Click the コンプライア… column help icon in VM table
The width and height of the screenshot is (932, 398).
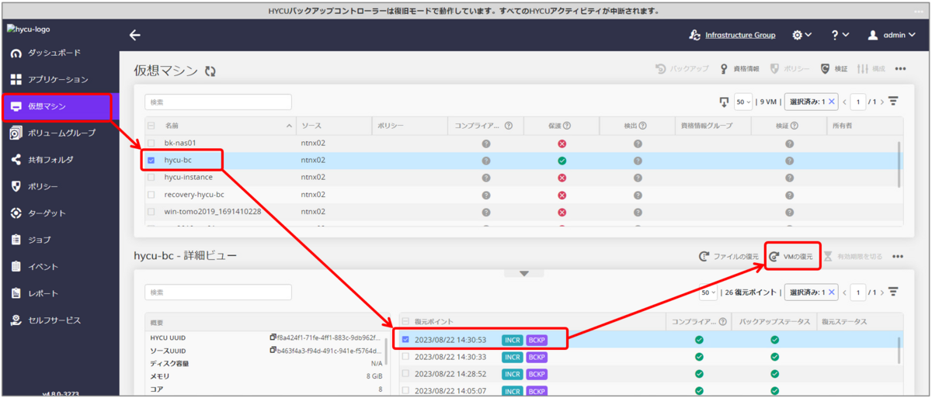coord(509,125)
